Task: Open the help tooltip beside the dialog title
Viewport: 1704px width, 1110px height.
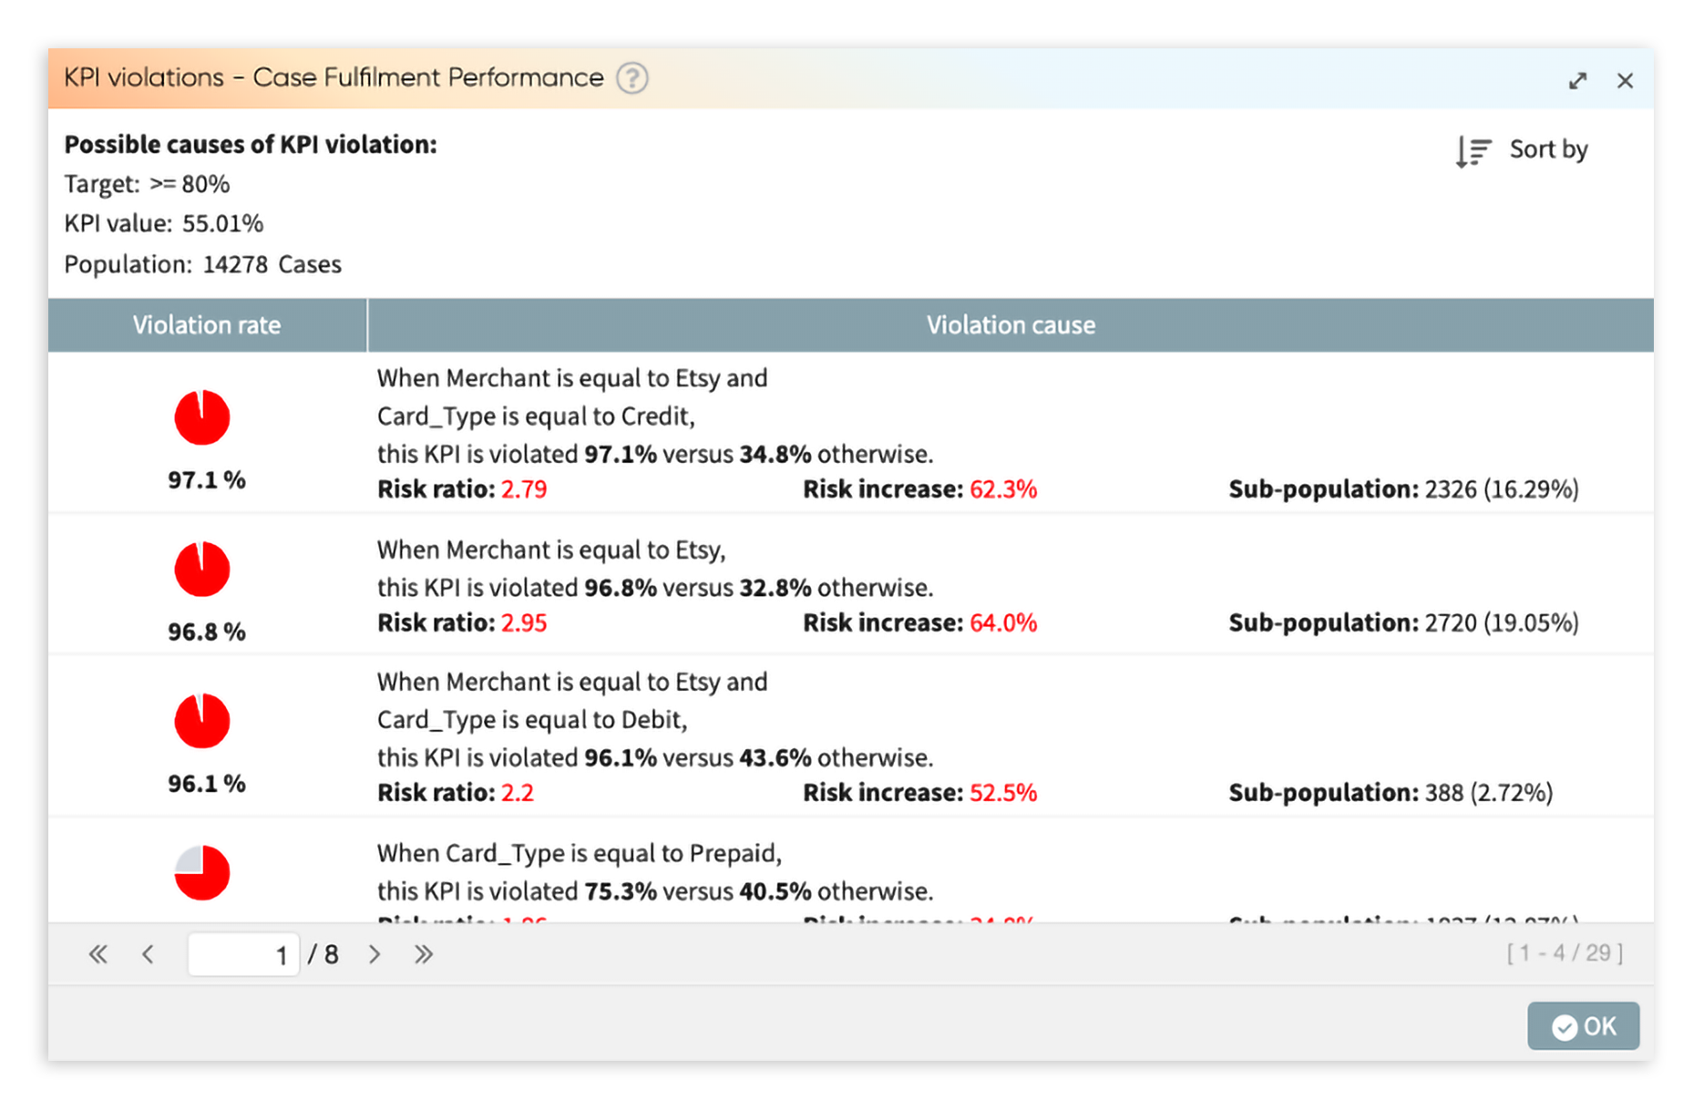Action: click(632, 78)
